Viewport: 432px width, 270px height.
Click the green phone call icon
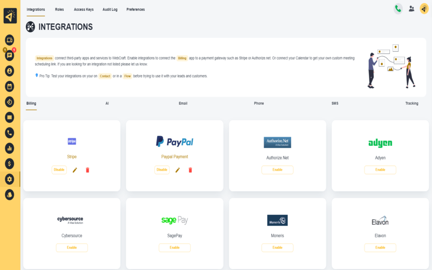398,9
